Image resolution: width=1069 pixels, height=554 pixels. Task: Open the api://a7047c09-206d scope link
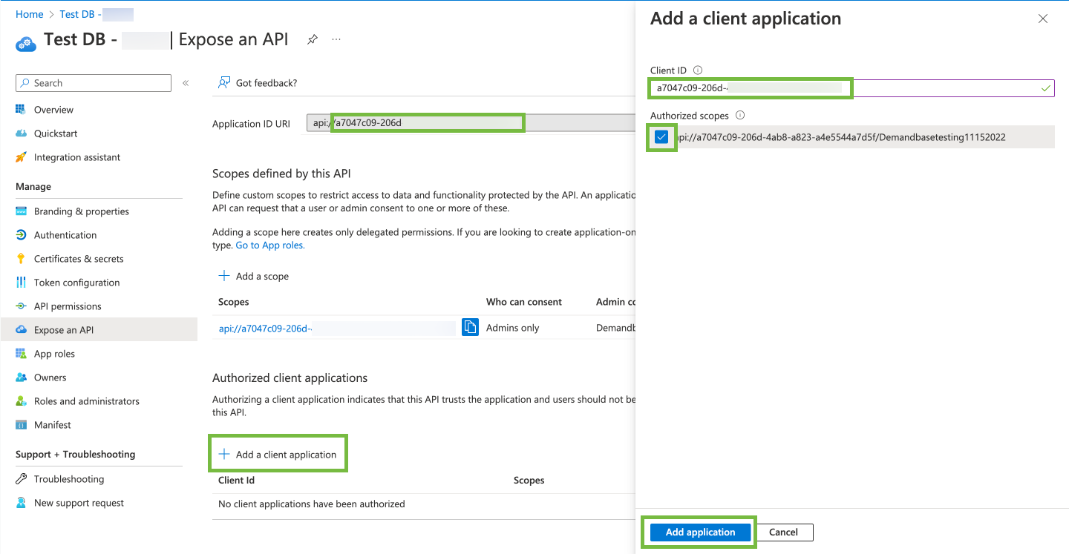pyautogui.click(x=265, y=328)
